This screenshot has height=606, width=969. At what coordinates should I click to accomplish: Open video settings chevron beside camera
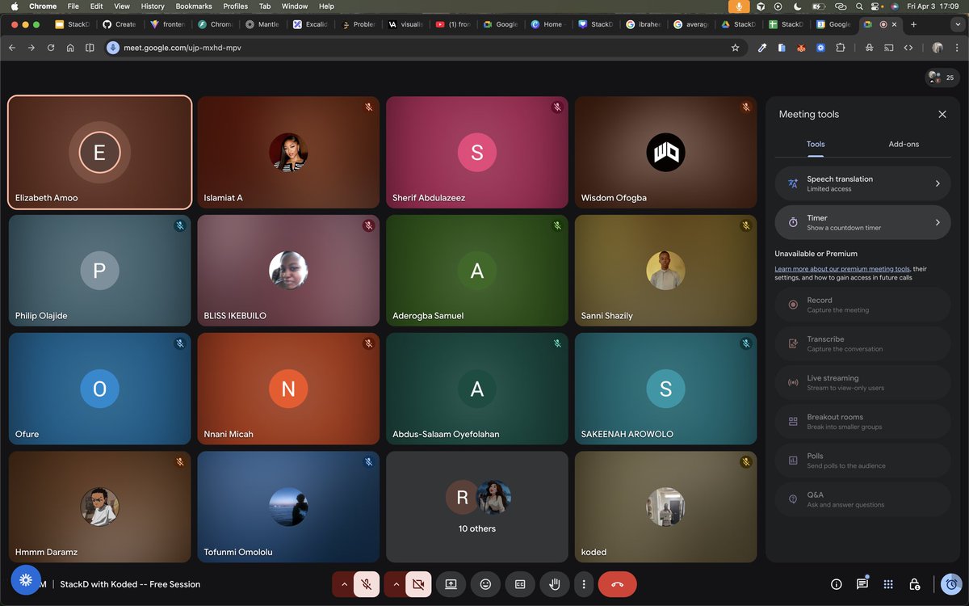tap(396, 584)
